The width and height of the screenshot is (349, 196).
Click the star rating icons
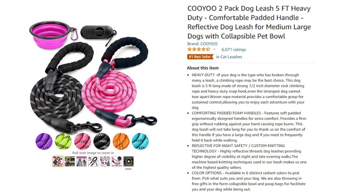click(x=199, y=49)
